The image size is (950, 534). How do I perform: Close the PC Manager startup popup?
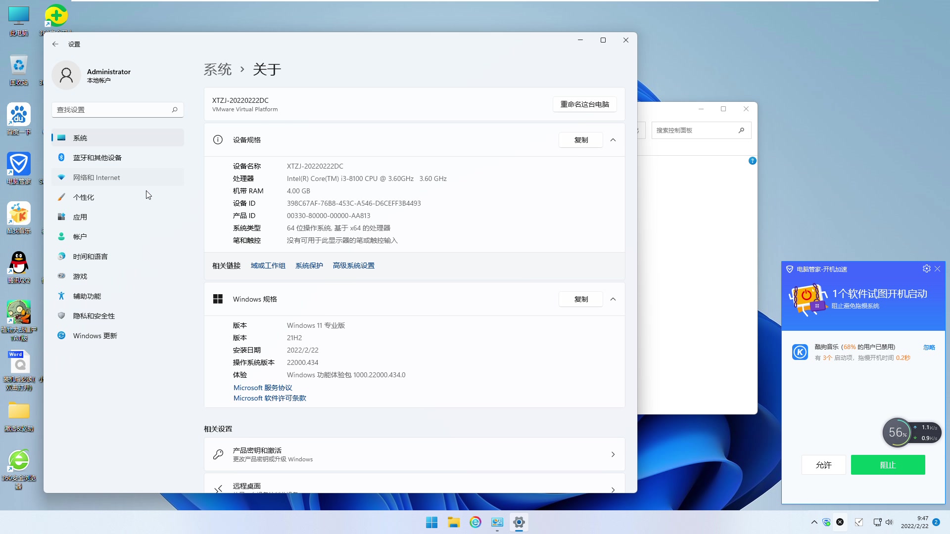[x=938, y=268]
